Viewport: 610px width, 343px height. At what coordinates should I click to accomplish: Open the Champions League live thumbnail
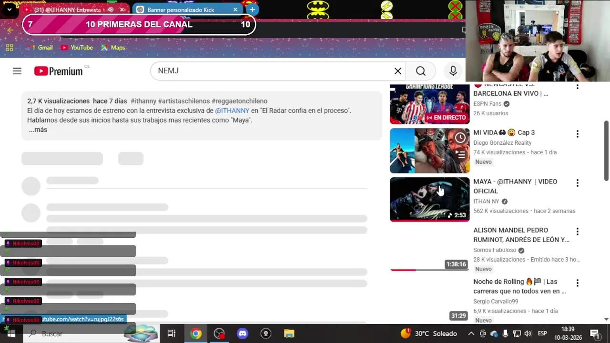(429, 103)
